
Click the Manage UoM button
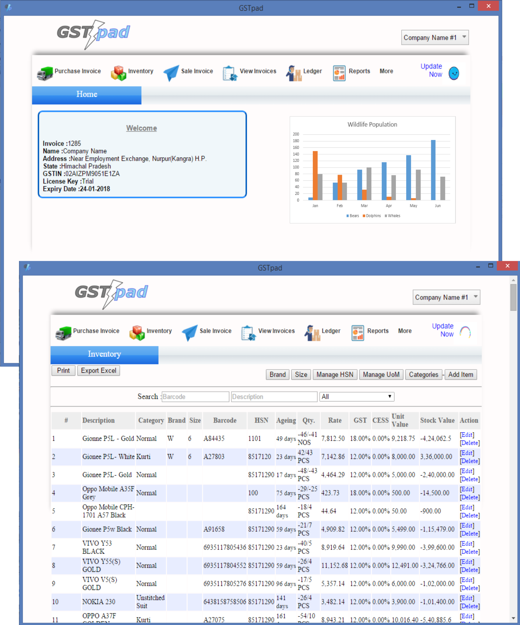pyautogui.click(x=381, y=374)
